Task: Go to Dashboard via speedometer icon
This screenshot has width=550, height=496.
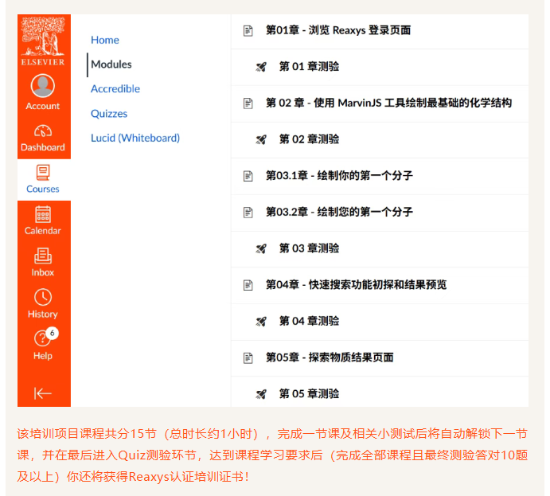Action: tap(43, 138)
